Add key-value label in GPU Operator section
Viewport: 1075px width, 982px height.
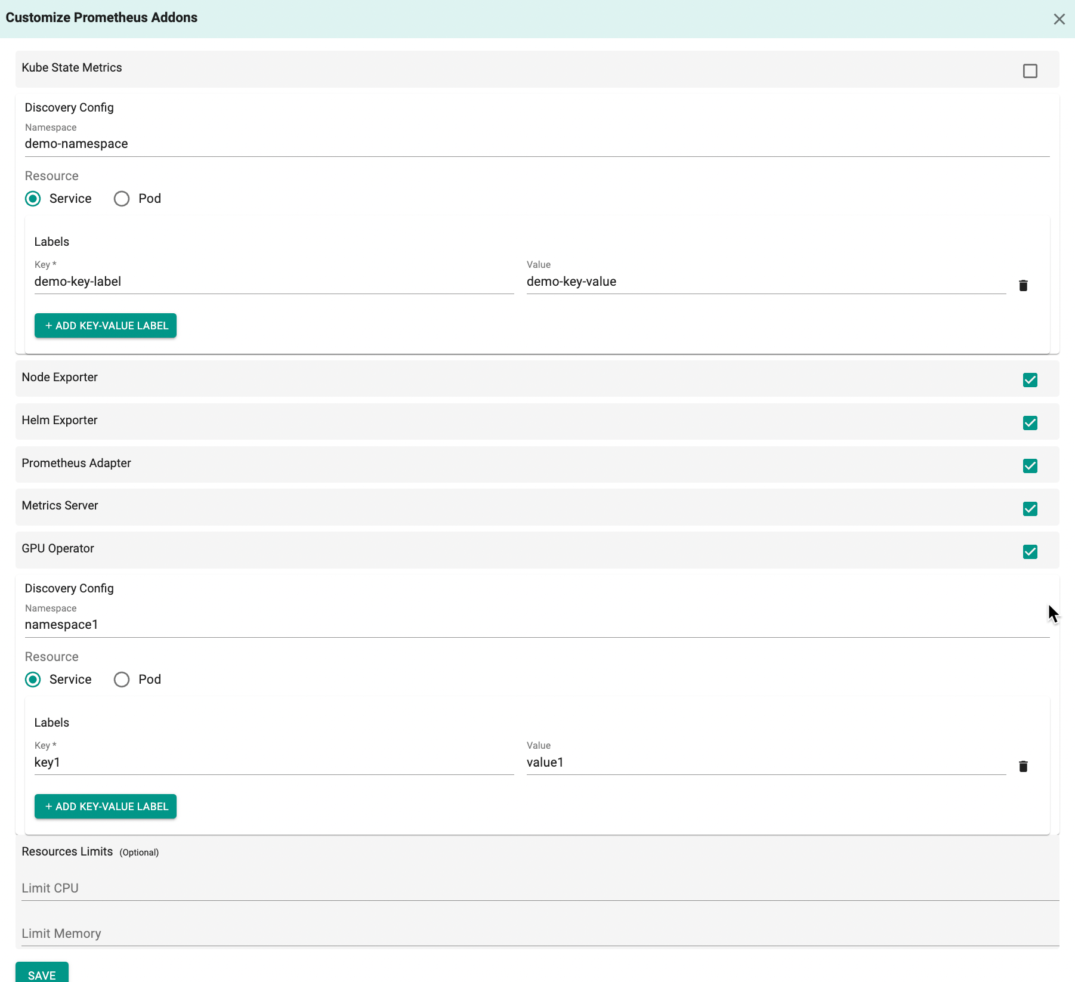[x=106, y=807]
